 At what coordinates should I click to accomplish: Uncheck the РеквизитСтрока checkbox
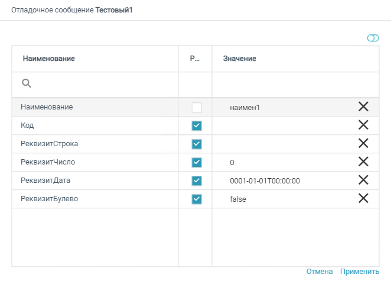point(197,144)
